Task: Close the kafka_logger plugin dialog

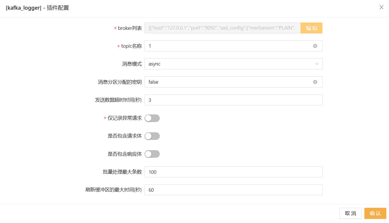Action: (381, 7)
